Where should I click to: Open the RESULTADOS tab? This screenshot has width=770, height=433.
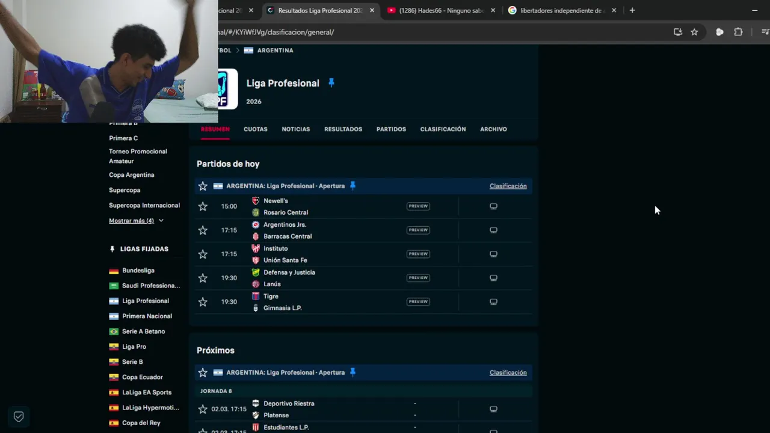(x=343, y=129)
